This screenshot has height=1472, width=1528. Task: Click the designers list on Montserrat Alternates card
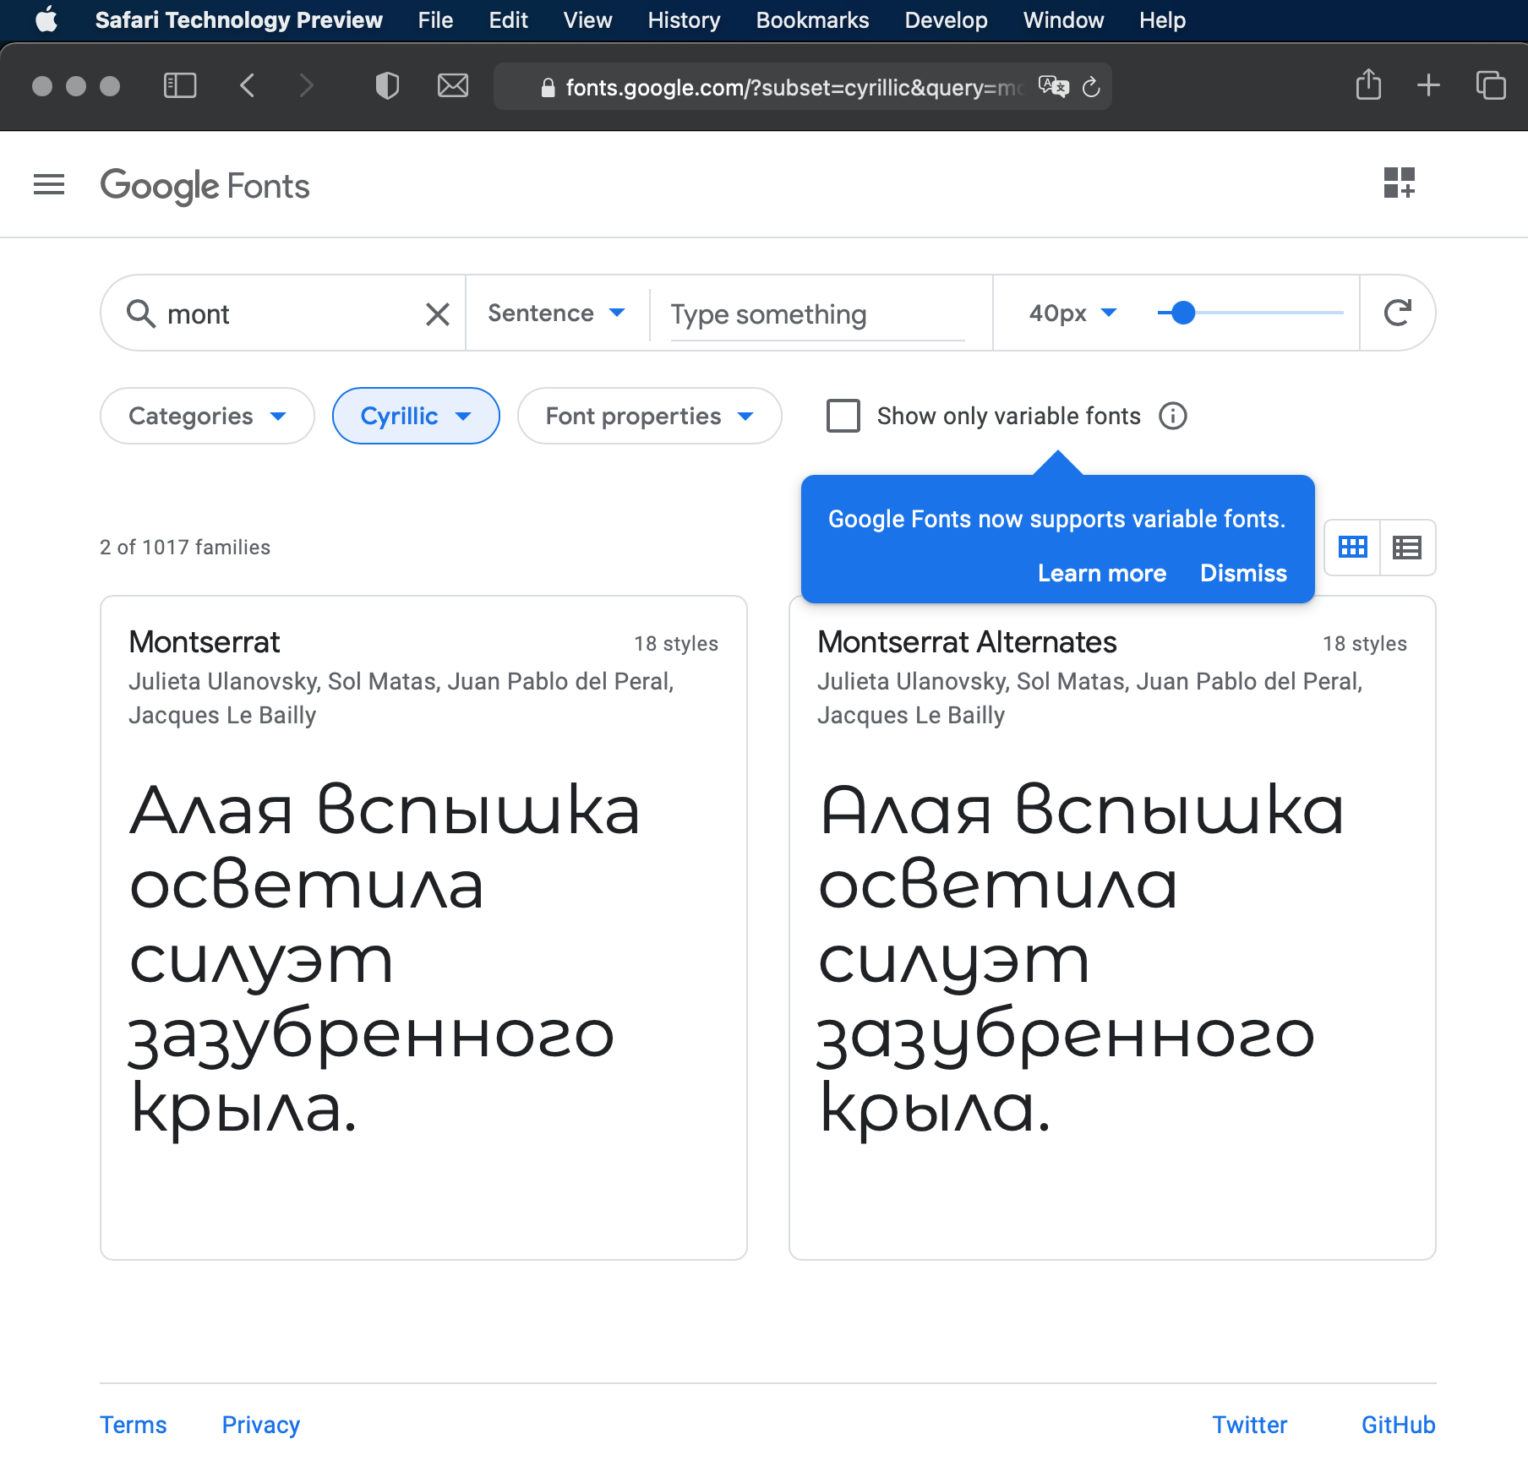click(x=1090, y=698)
